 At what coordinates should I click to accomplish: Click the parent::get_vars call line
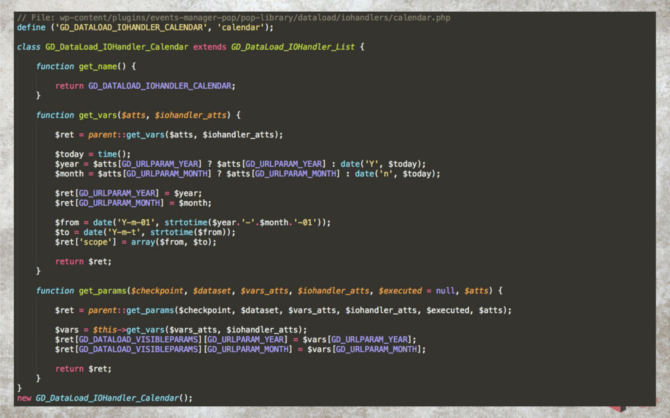[x=169, y=135]
